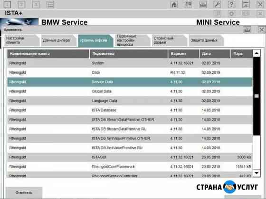Click the Отменить button
This screenshot has height=199, width=266.
pos(24,192)
